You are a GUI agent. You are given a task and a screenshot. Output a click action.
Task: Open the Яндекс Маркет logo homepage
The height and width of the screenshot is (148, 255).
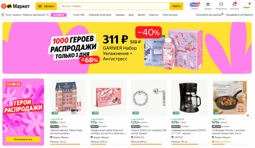[16, 6]
